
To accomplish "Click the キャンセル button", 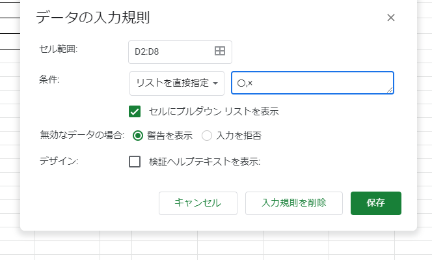I will point(198,203).
